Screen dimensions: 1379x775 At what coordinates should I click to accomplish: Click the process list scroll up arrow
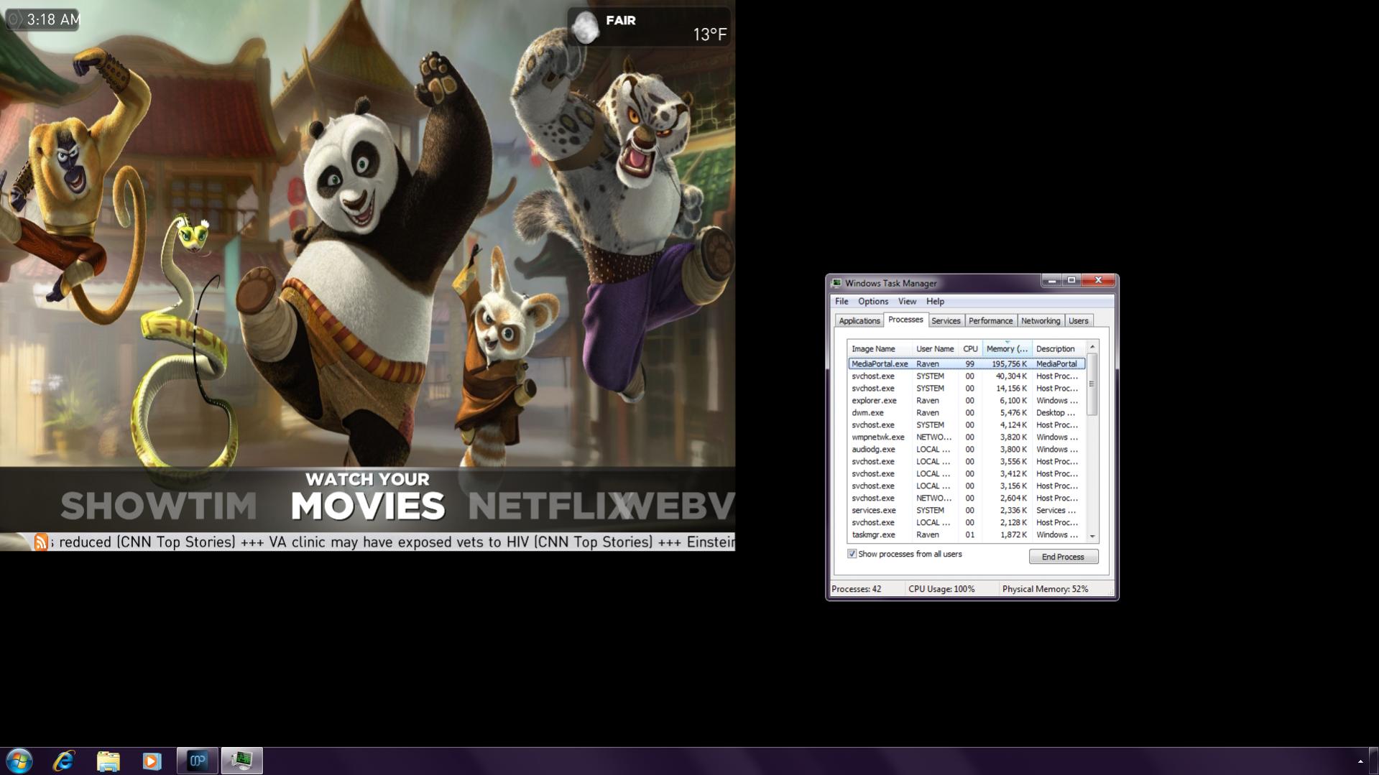coord(1092,348)
